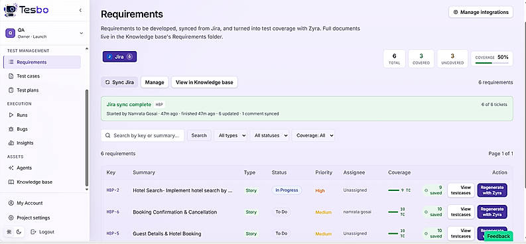Viewport: 526px width, 244px height.
Task: Open the Coverage: All dropdown
Action: (313, 135)
